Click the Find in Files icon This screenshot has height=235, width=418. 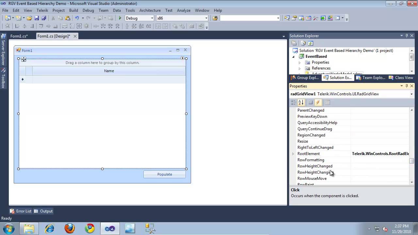click(x=215, y=18)
